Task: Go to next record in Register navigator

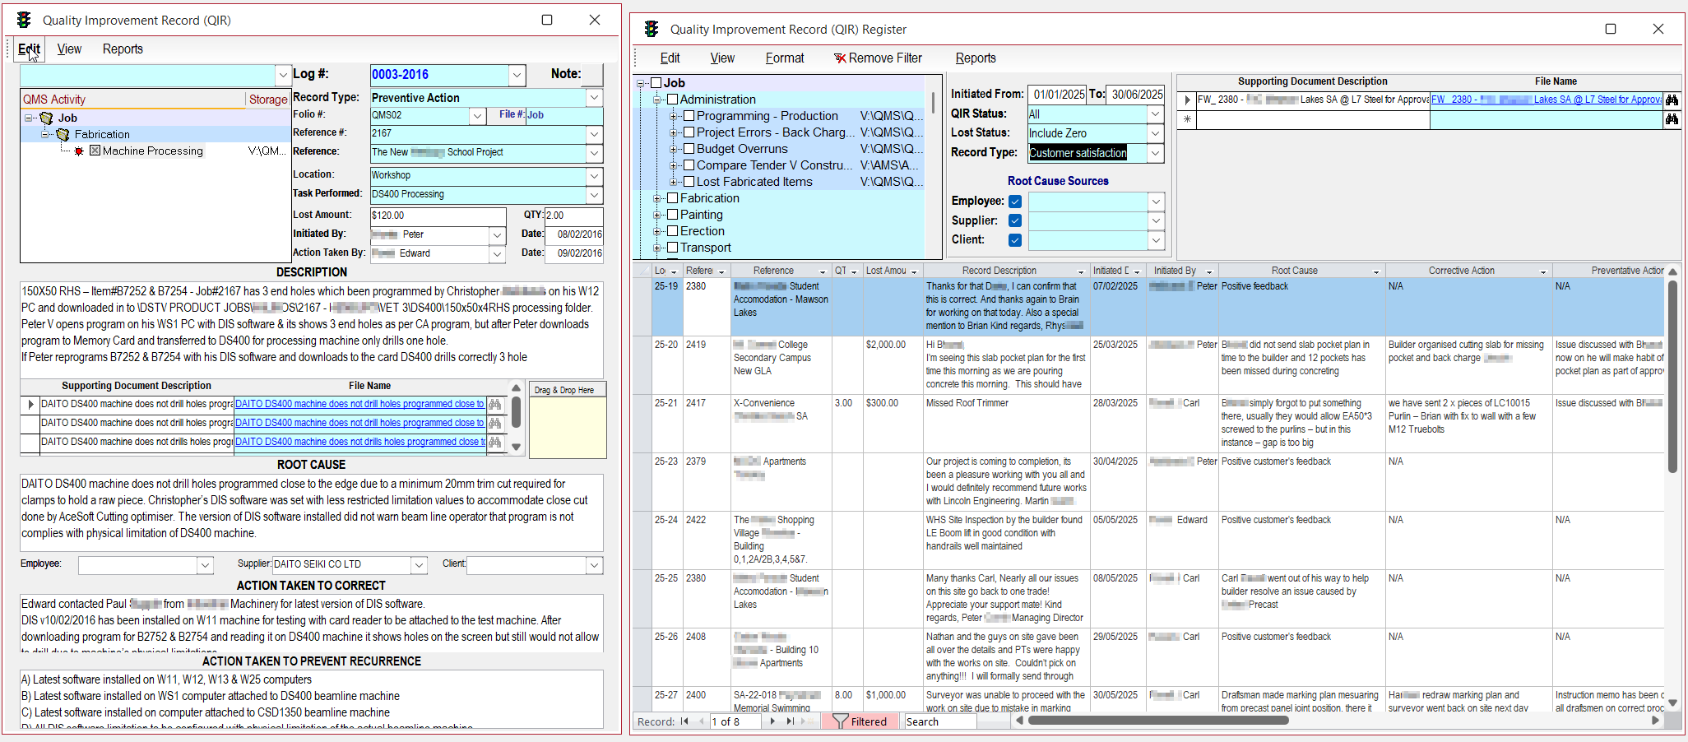Action: pyautogui.click(x=772, y=721)
